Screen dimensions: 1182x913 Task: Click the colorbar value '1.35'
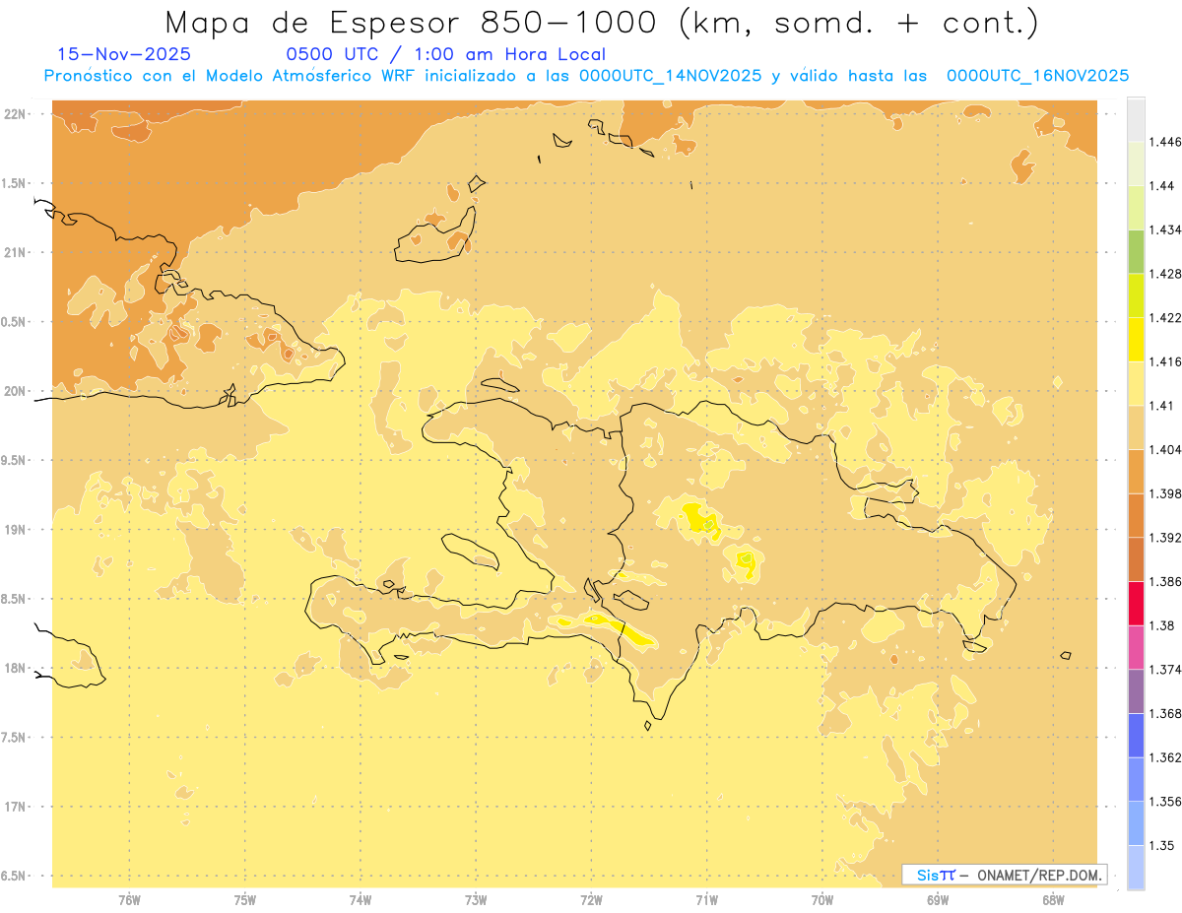(x=1161, y=845)
